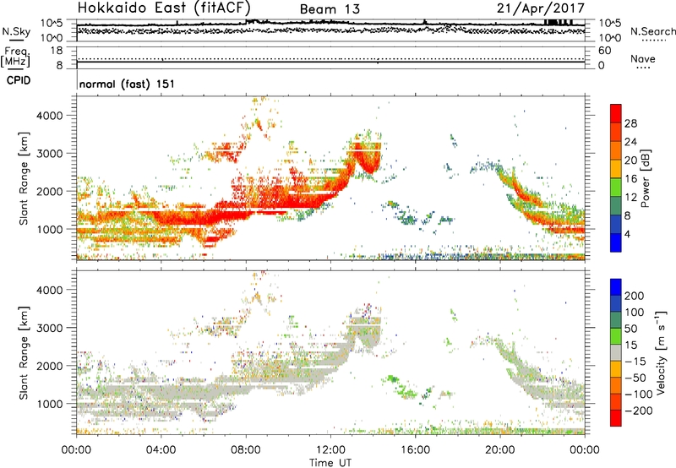Click the "-50" tick on Velocity colorbar
Viewport: 676px width, 468px height.
click(x=635, y=378)
